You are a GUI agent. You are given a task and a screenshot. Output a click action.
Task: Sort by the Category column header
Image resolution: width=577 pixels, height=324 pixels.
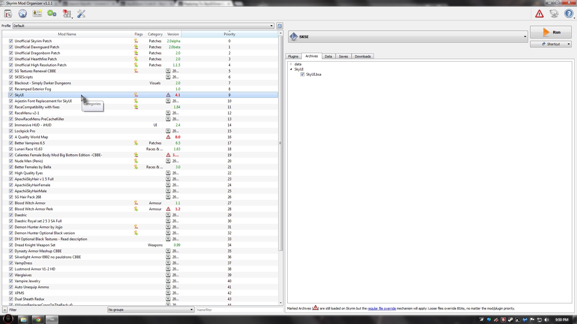click(x=155, y=34)
